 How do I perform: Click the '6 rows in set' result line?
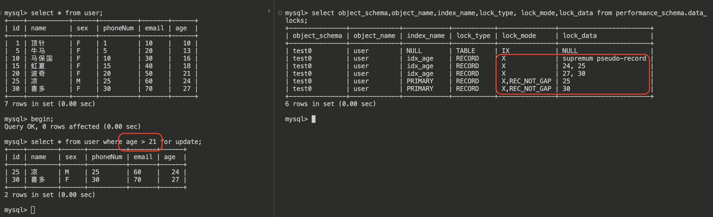[330, 104]
